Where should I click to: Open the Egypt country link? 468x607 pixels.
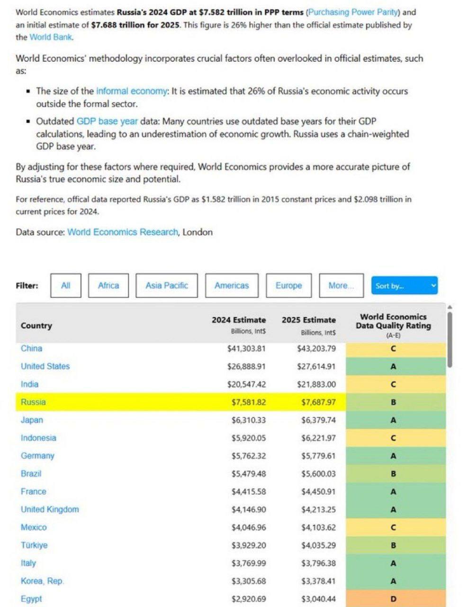click(x=31, y=599)
